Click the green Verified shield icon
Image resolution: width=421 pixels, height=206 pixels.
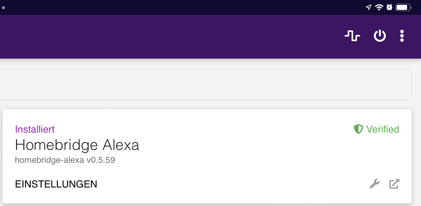click(x=358, y=129)
